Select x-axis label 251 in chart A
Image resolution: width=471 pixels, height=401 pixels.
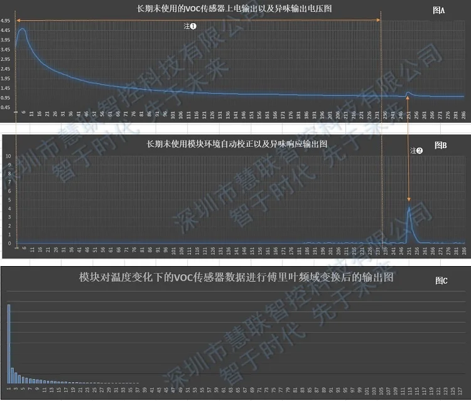[409, 115]
